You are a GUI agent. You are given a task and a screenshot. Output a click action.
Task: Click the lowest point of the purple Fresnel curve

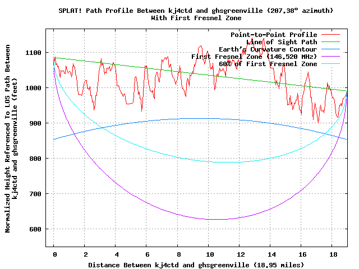pyautogui.click(x=216, y=219)
